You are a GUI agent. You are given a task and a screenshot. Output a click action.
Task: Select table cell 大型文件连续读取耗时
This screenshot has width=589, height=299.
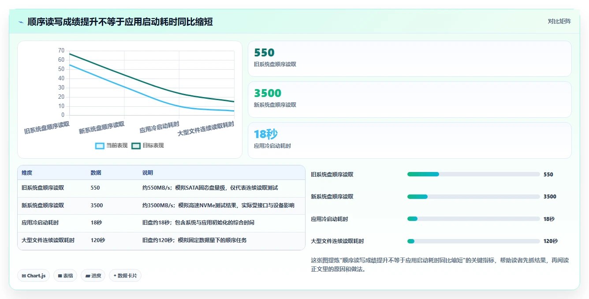[48, 240]
